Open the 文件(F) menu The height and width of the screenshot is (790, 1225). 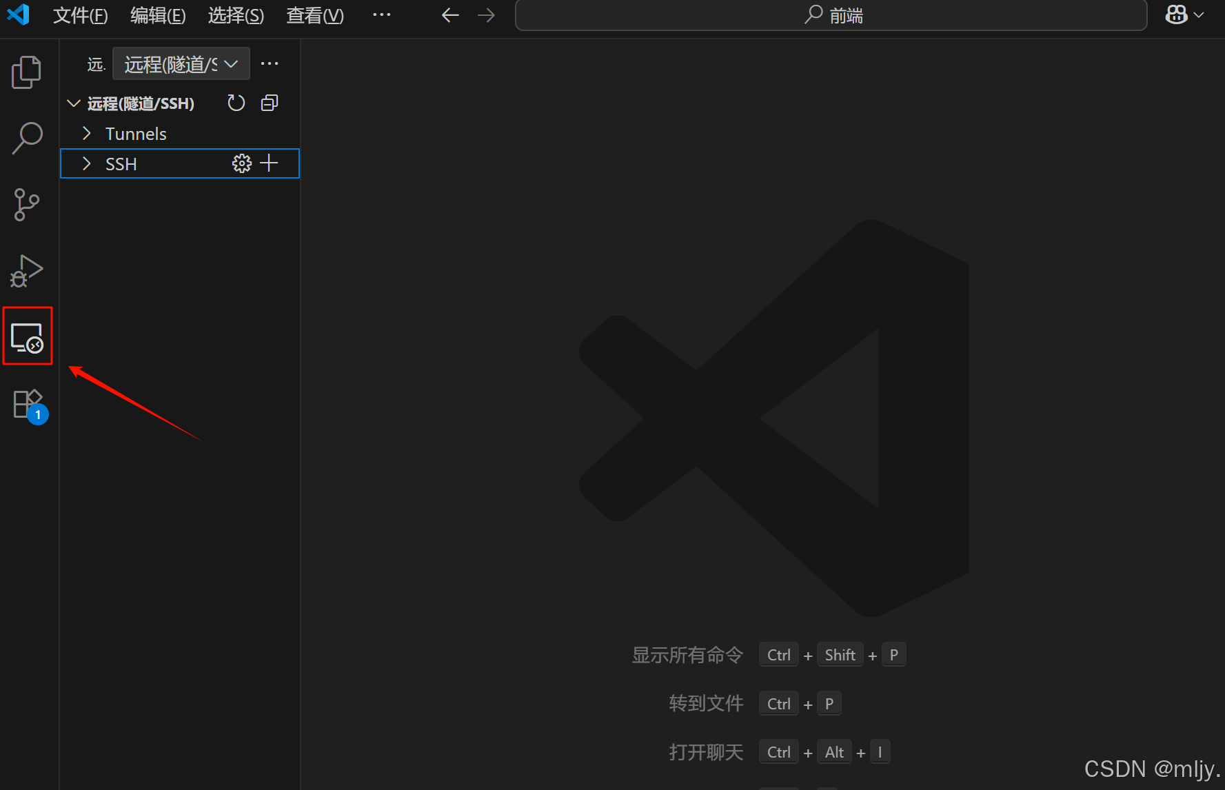80,15
